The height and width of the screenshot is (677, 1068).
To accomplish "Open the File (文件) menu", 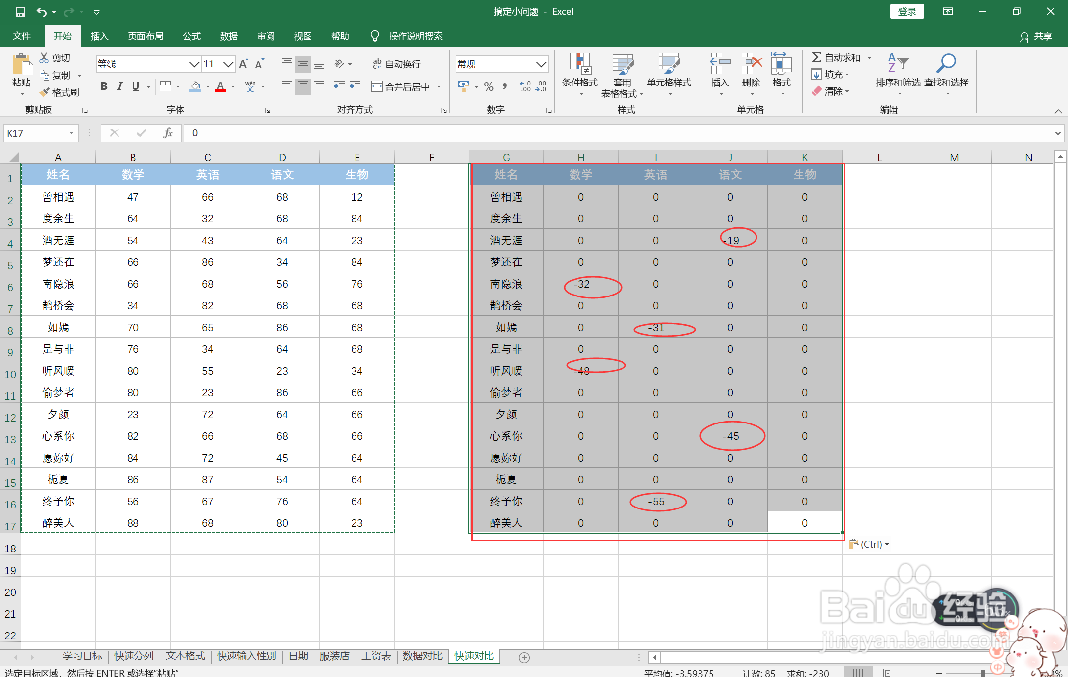I will [22, 36].
